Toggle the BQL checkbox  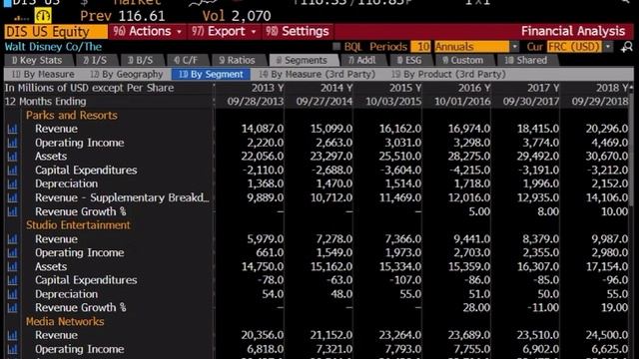click(x=336, y=47)
